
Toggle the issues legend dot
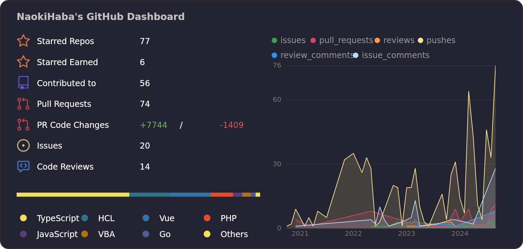click(x=274, y=40)
